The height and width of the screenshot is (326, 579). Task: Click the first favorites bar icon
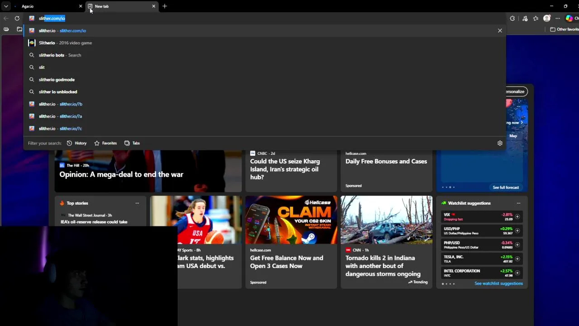pos(6,29)
